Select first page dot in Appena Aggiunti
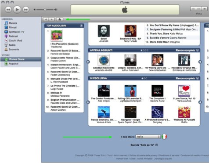209x163 pixels. [x=141, y=50]
